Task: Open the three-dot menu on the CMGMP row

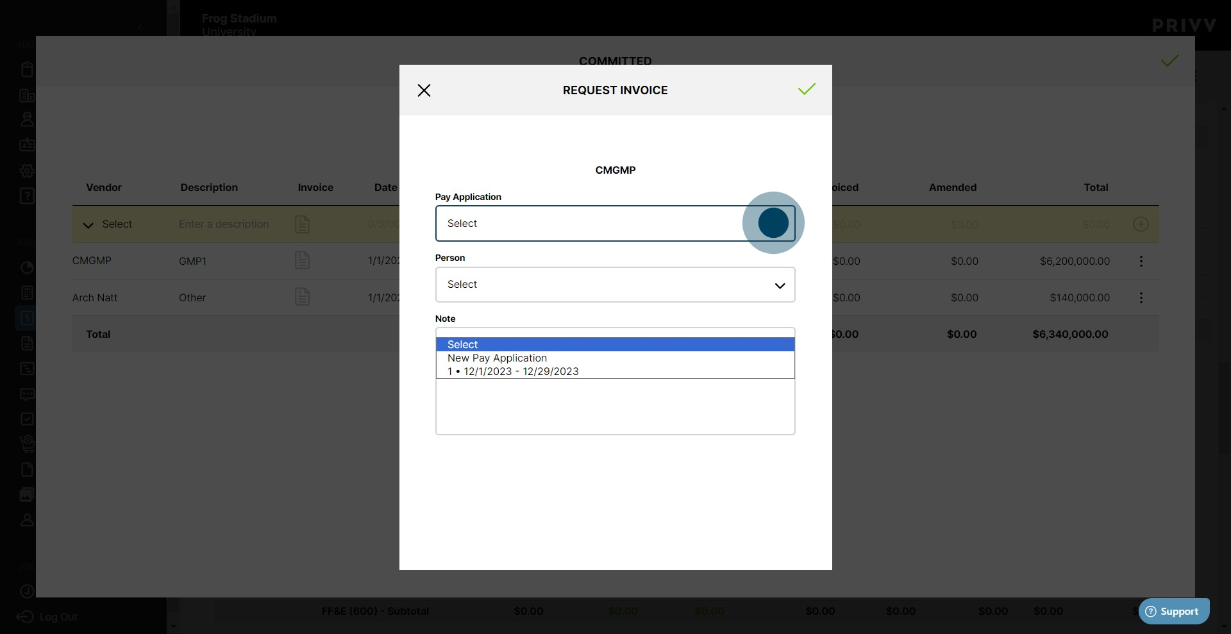Action: 1141,261
